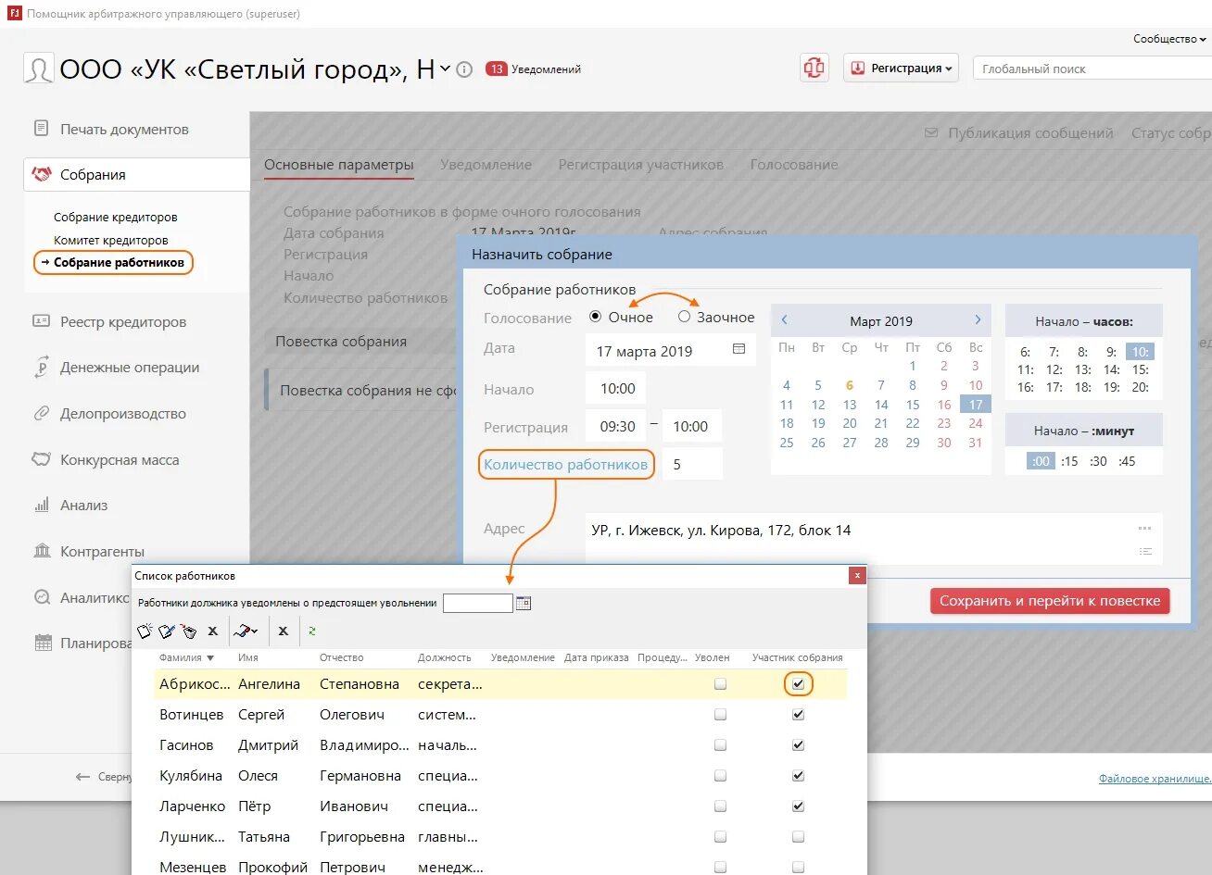
Task: Check Уволен box for Ларченко Пётр
Action: click(720, 806)
